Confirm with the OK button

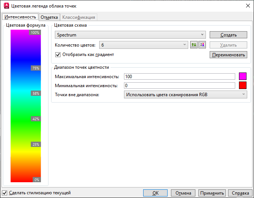coord(155,193)
